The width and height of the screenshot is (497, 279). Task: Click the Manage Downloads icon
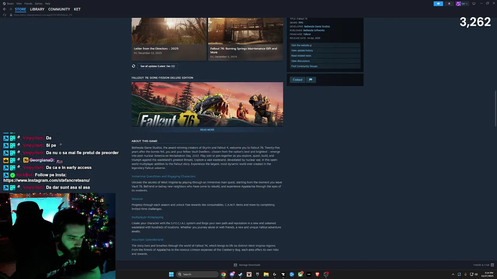(235, 265)
